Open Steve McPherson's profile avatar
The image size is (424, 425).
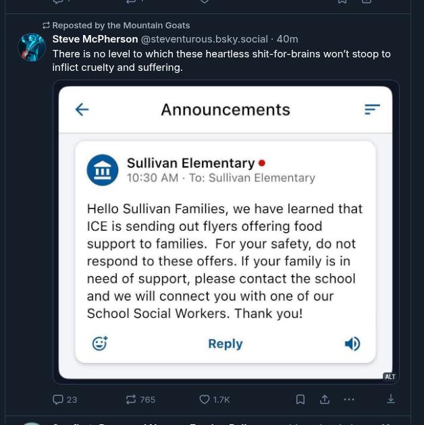32,48
